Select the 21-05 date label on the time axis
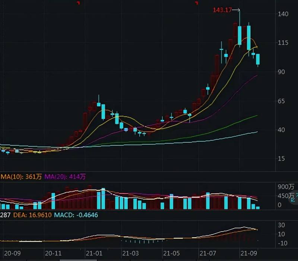This screenshot has width=298, height=261. point(171,253)
